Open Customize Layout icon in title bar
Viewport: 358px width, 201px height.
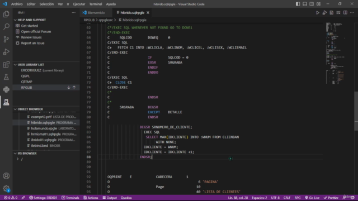[318, 4]
